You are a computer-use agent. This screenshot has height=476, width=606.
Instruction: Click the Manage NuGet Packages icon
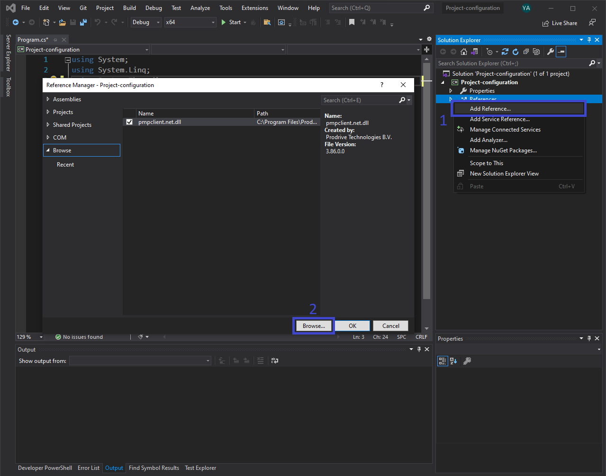(460, 150)
